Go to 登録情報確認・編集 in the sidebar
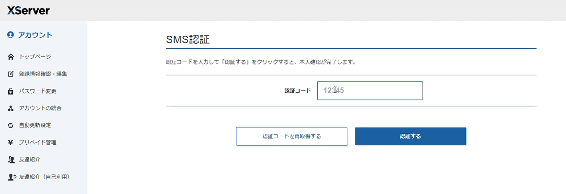This screenshot has width=566, height=194. point(43,74)
